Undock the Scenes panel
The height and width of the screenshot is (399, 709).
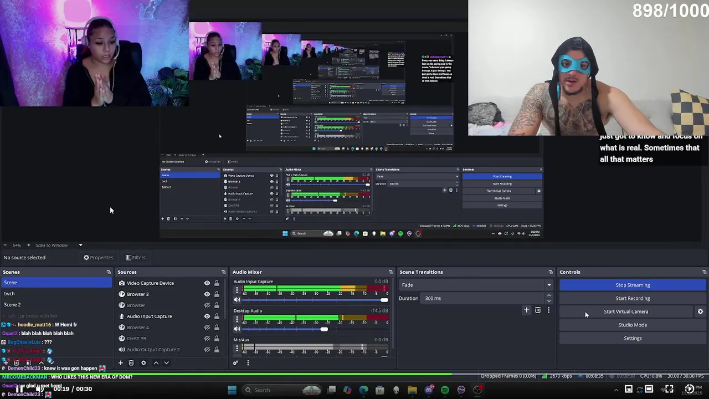109,272
